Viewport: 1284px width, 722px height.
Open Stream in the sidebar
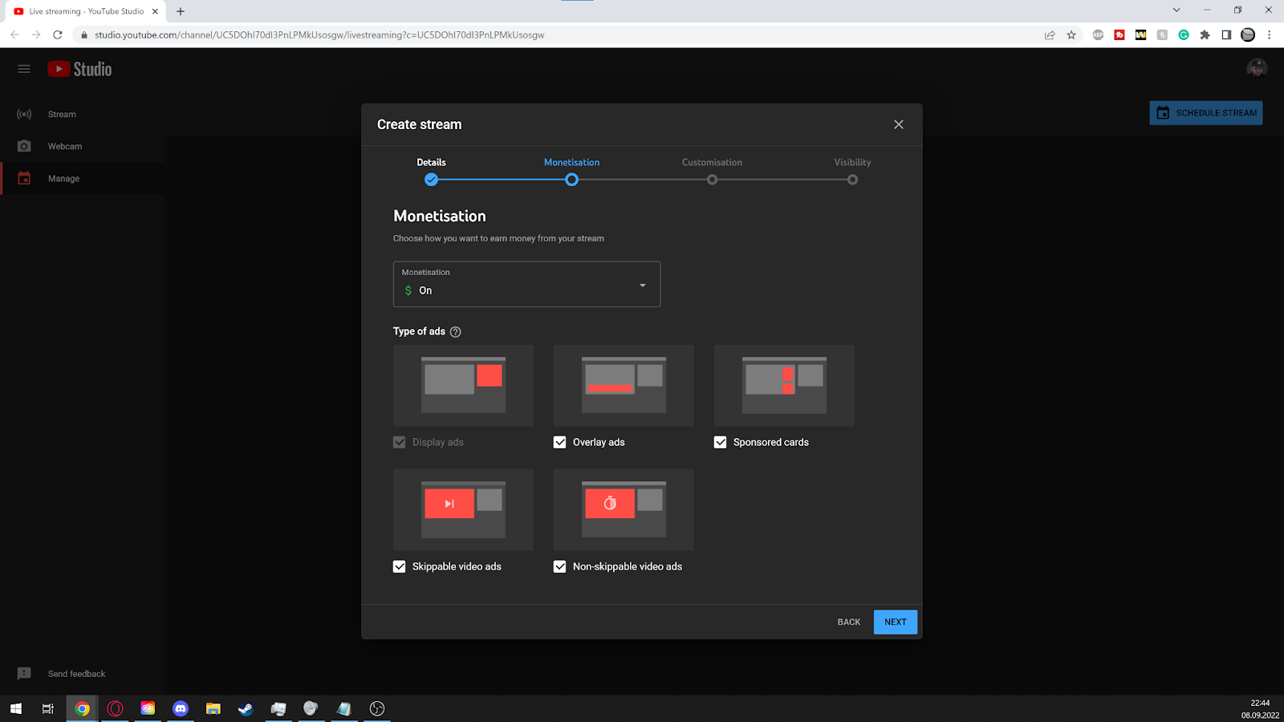coord(82,114)
